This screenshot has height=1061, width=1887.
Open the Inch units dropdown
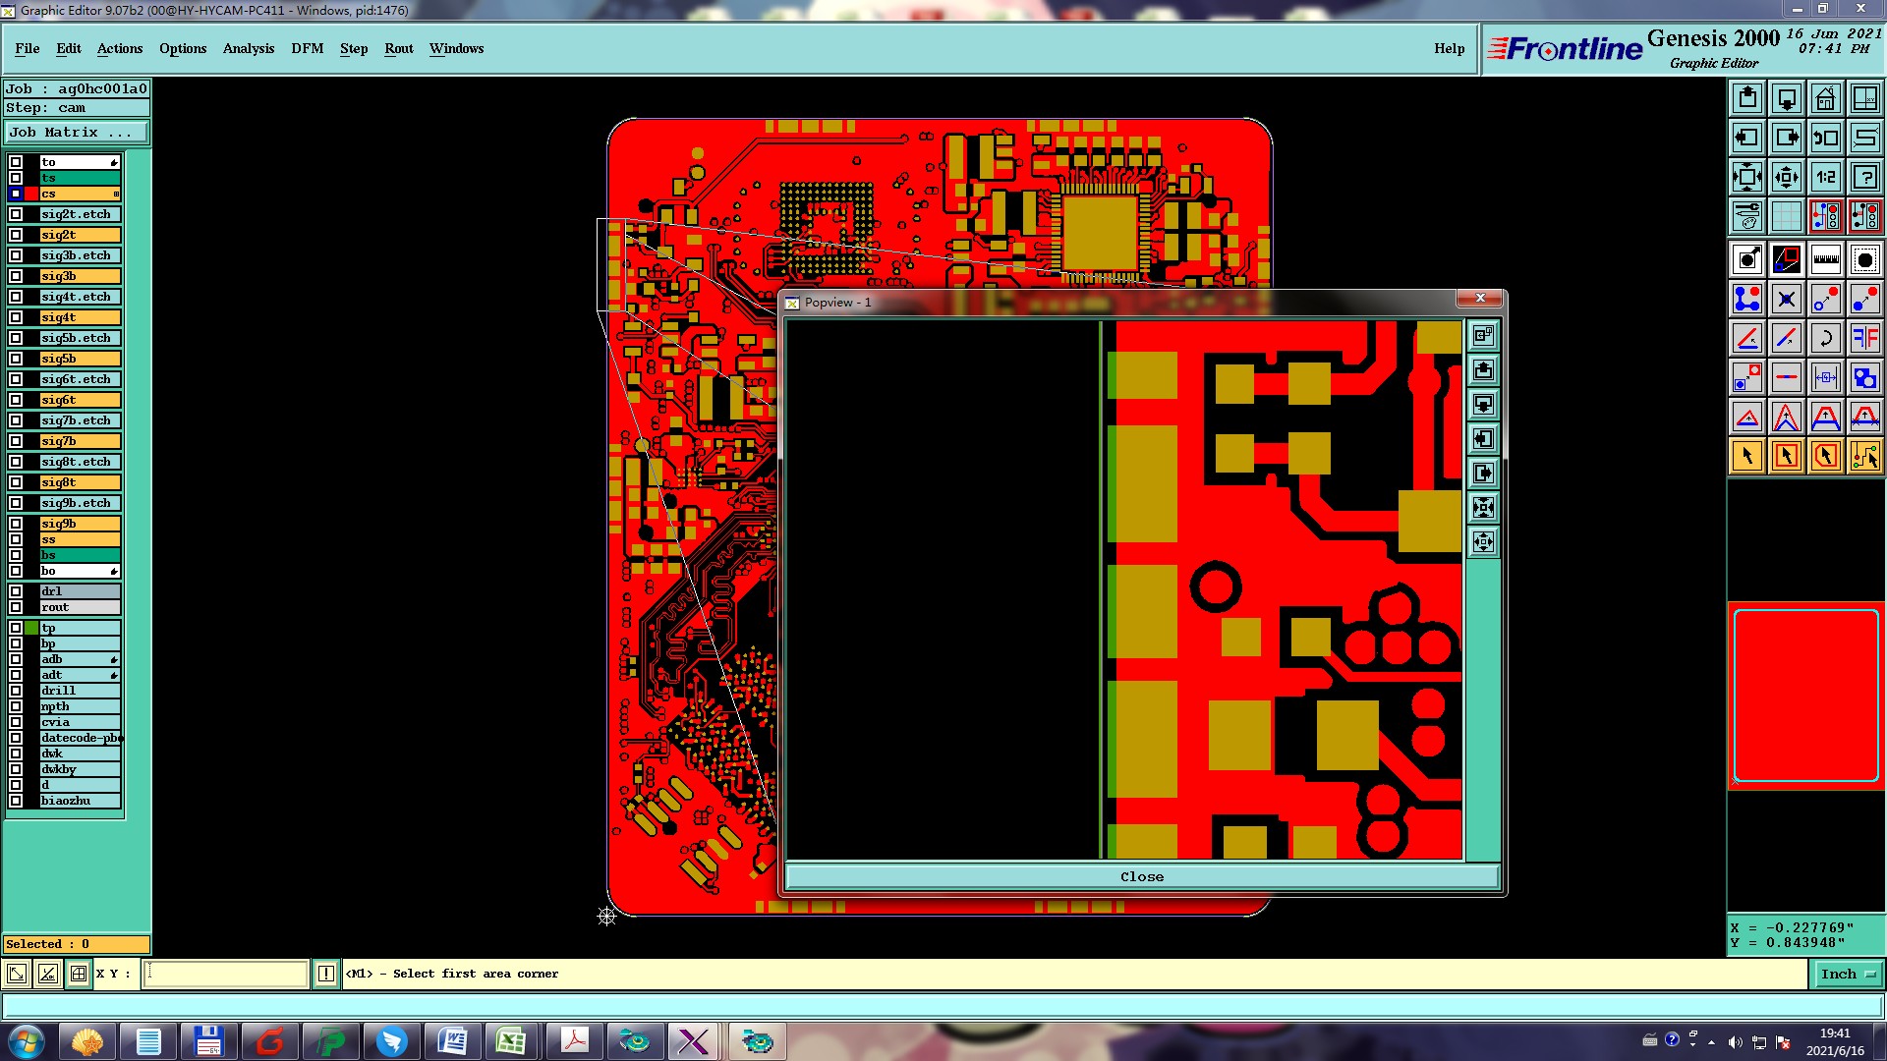[1848, 974]
